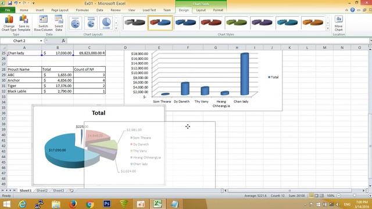Select the Tiger product cell
Image resolution: width=372 pixels, height=209 pixels.
click(x=24, y=86)
